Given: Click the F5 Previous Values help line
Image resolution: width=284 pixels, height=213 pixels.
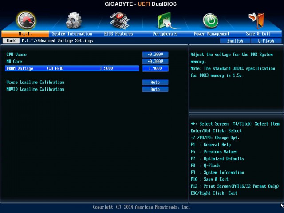Looking at the screenshot, I should [214, 152].
